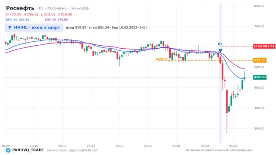Click the 800.00 price axis value
The height and width of the screenshot is (155, 276).
tap(259, 6)
